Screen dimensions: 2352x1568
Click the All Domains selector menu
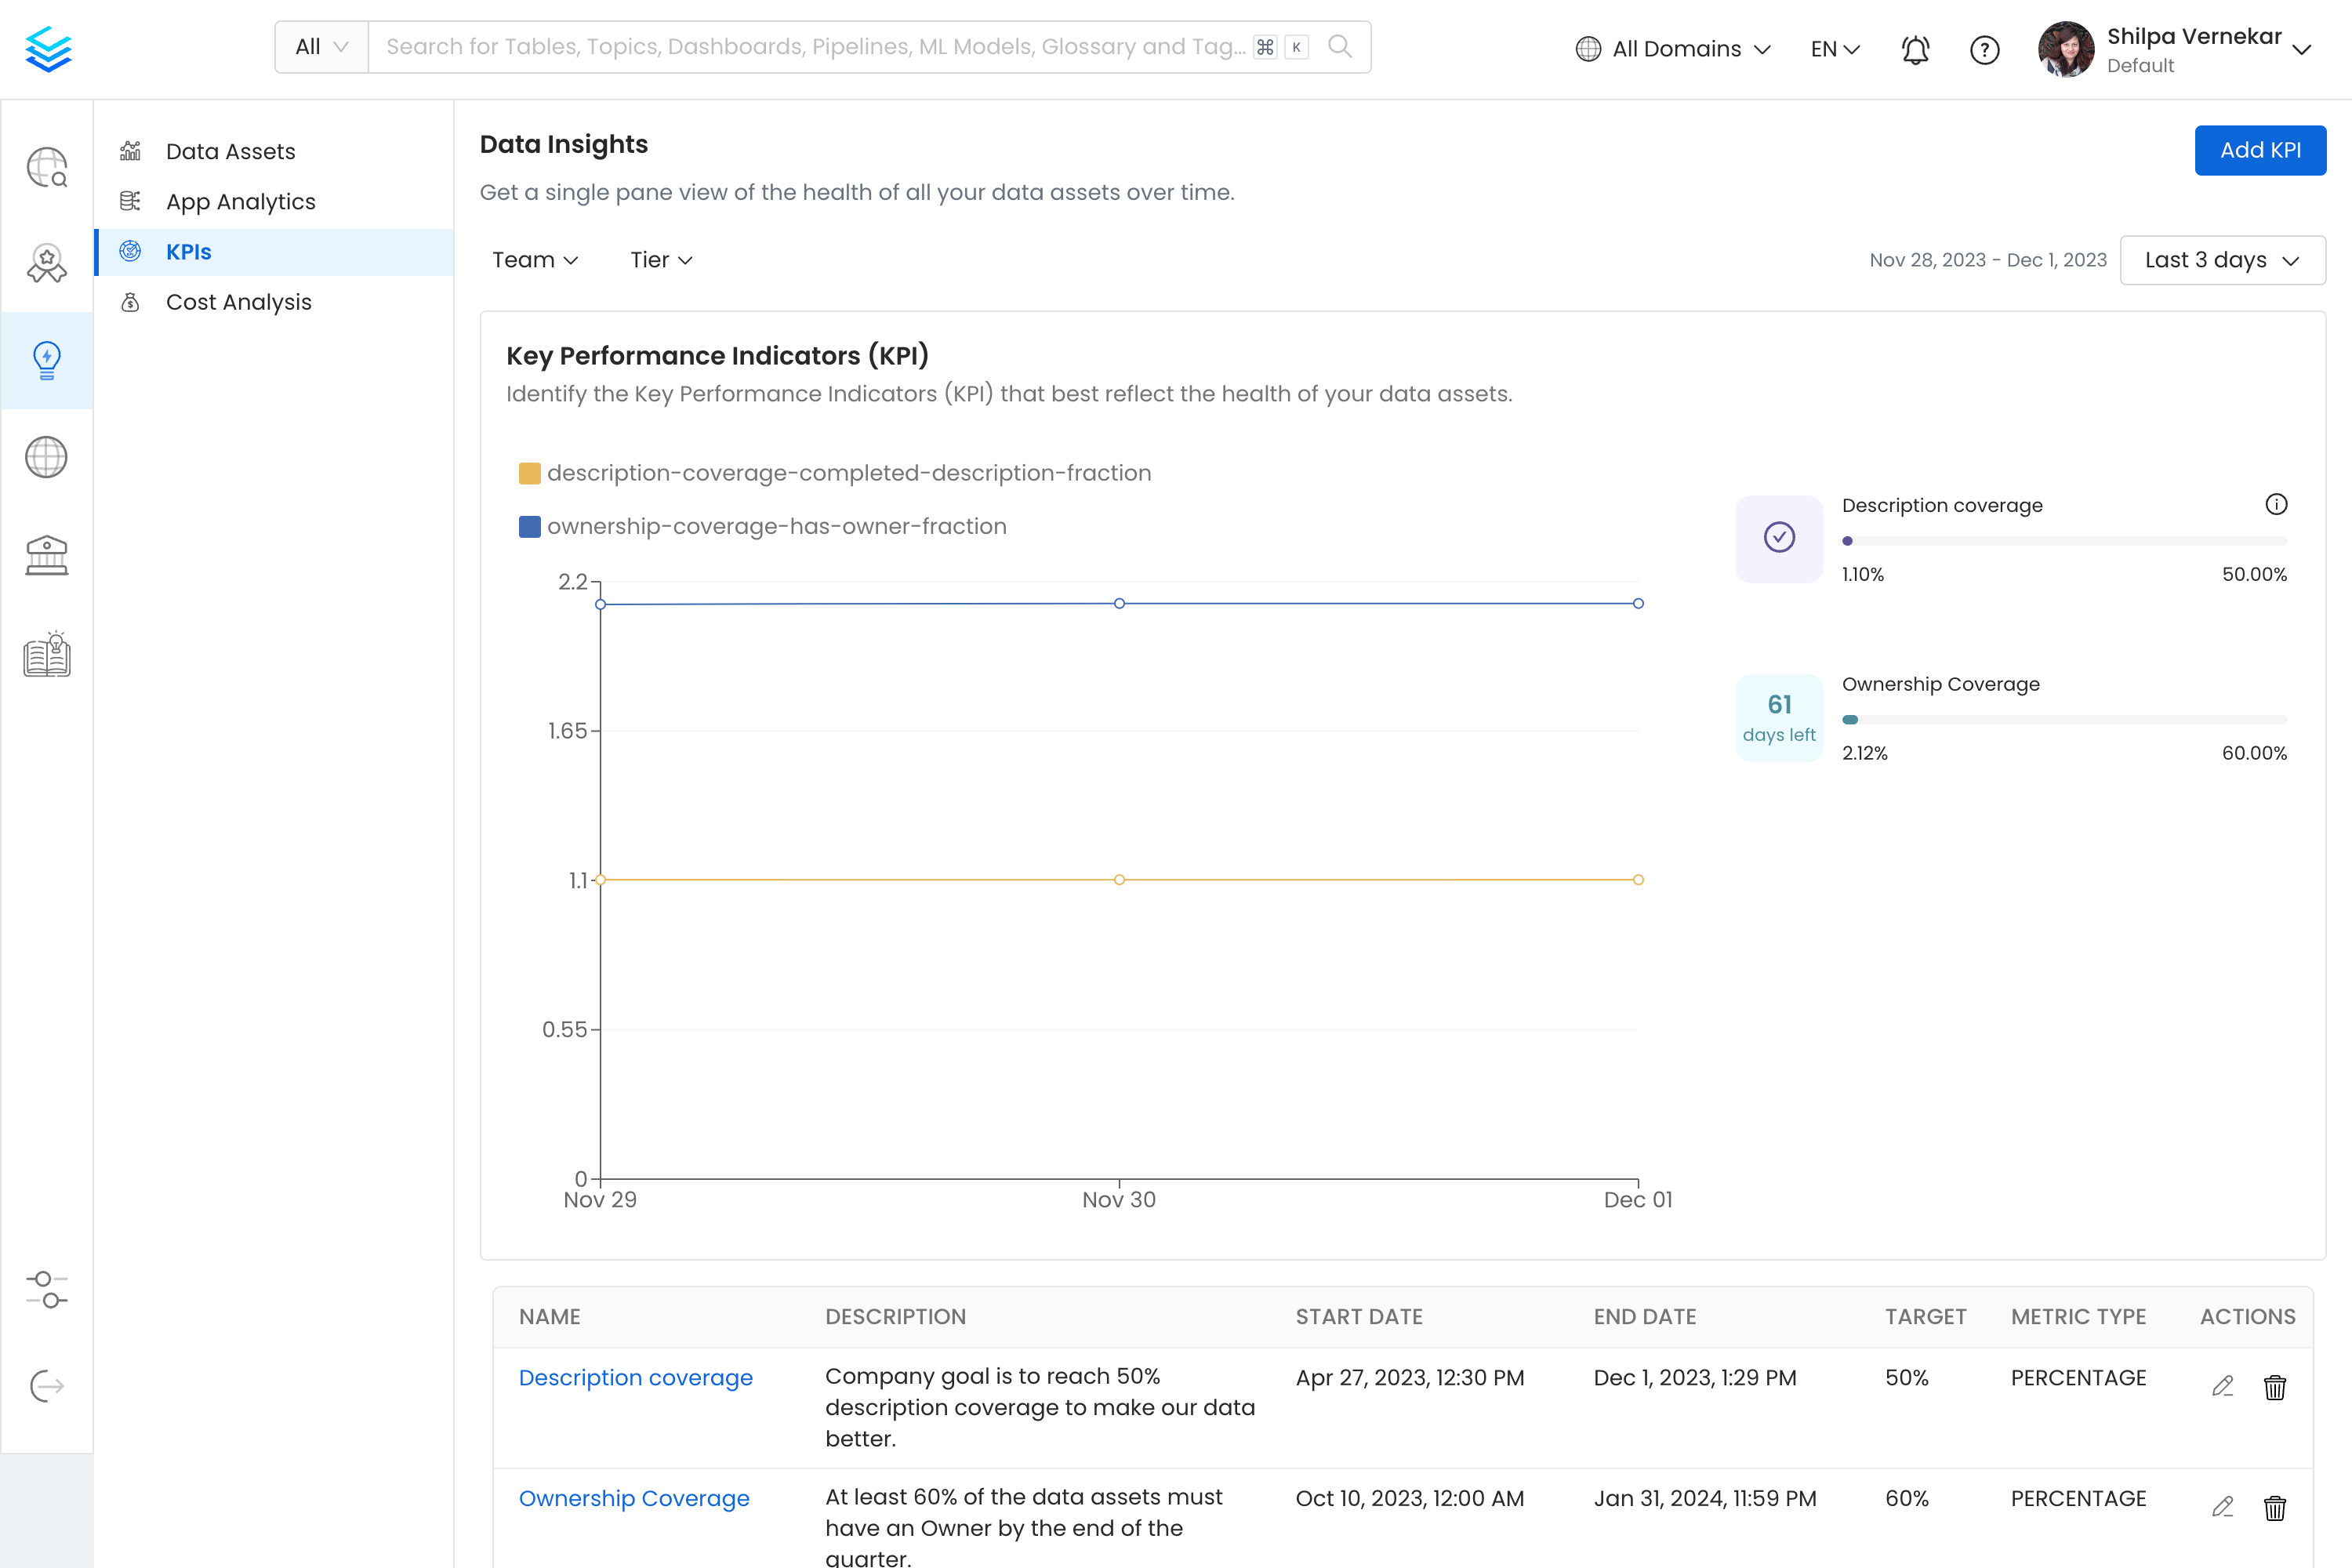pos(1673,47)
